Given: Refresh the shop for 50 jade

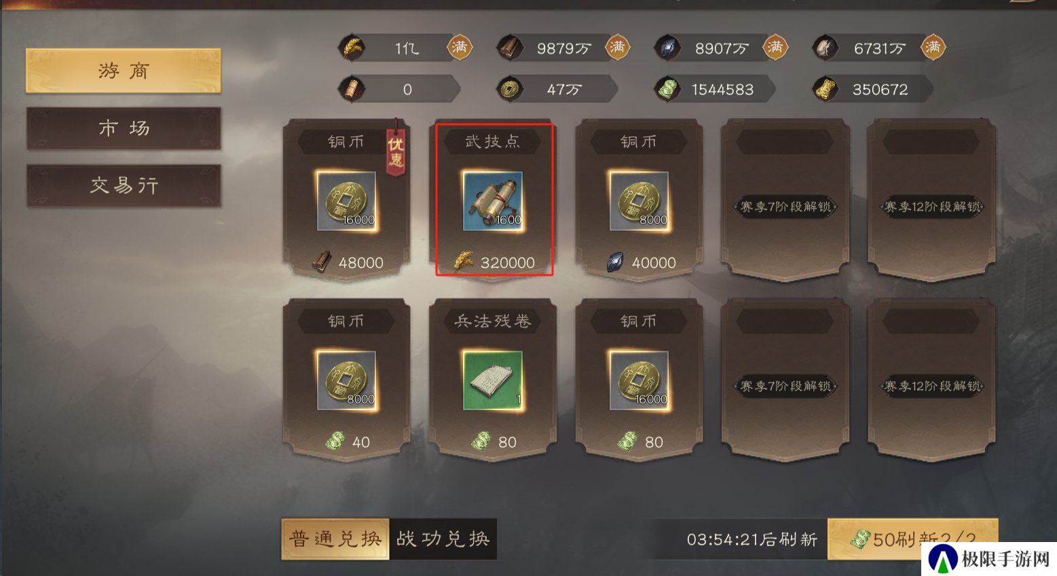Looking at the screenshot, I should click(912, 539).
